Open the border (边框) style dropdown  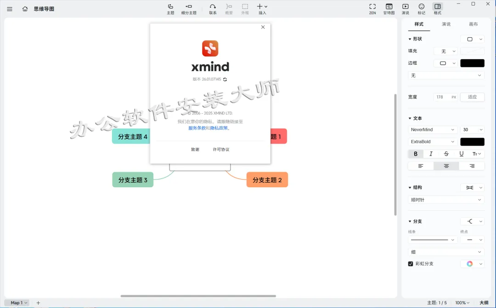tap(445, 63)
